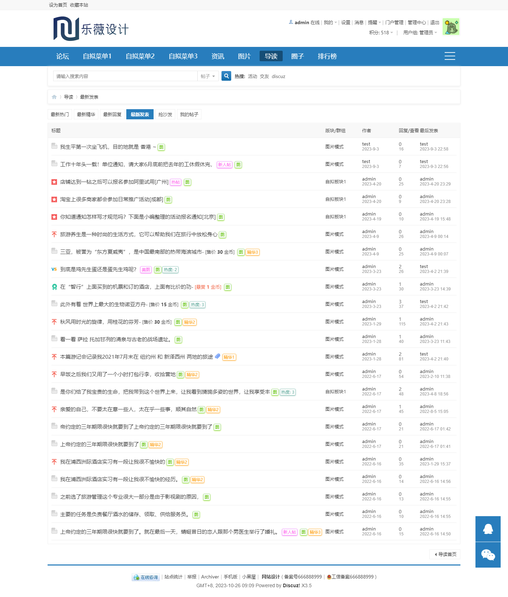Open the hamburger menu in navigation bar
Screen dimensions: 508x597
click(x=450, y=56)
